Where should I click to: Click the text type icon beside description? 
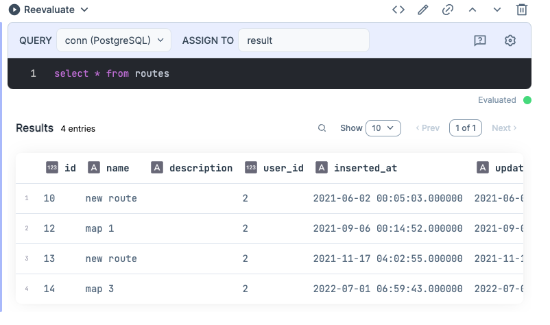pyautogui.click(x=157, y=167)
